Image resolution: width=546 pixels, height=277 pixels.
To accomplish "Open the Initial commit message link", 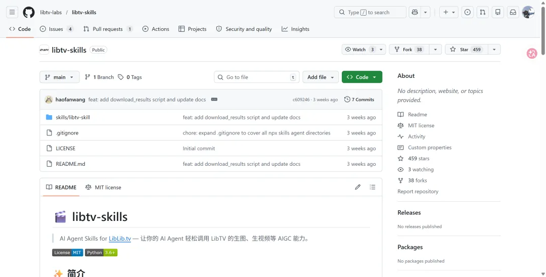I will pyautogui.click(x=199, y=148).
